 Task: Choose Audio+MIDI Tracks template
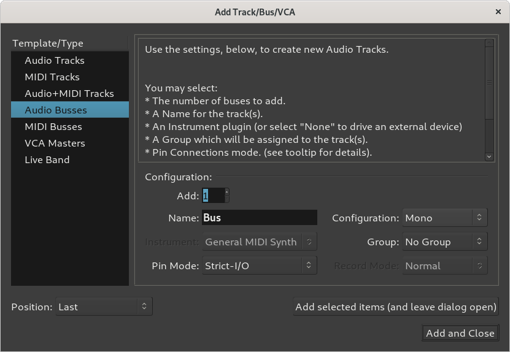tap(69, 94)
